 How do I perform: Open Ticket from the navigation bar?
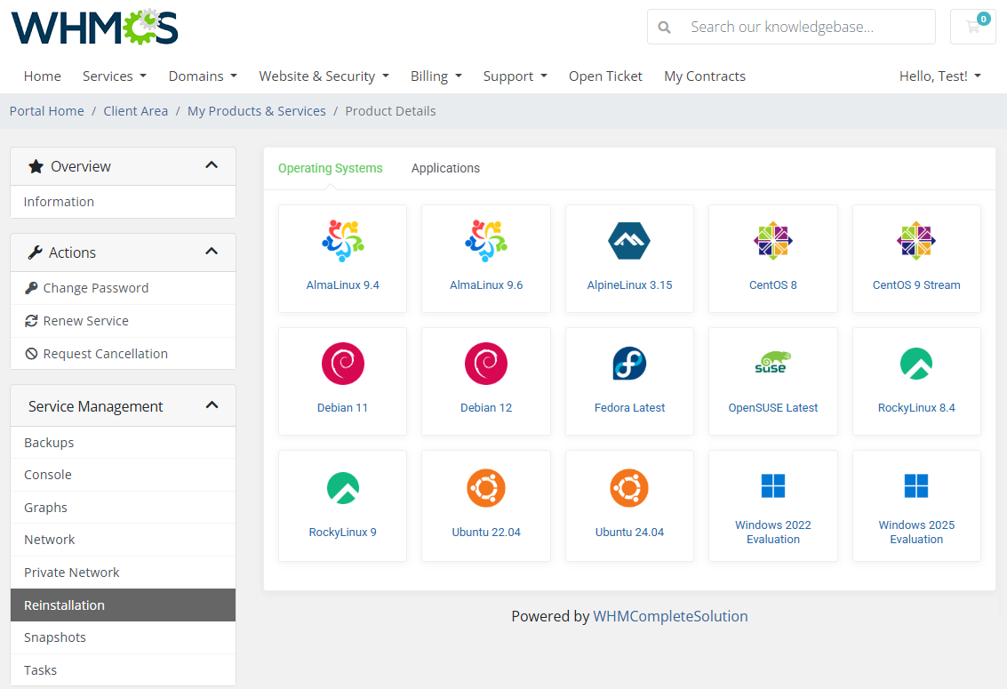(x=605, y=76)
